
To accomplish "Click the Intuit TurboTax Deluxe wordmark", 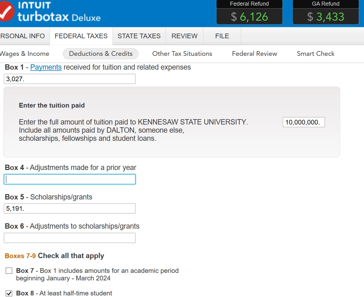I will click(x=59, y=12).
